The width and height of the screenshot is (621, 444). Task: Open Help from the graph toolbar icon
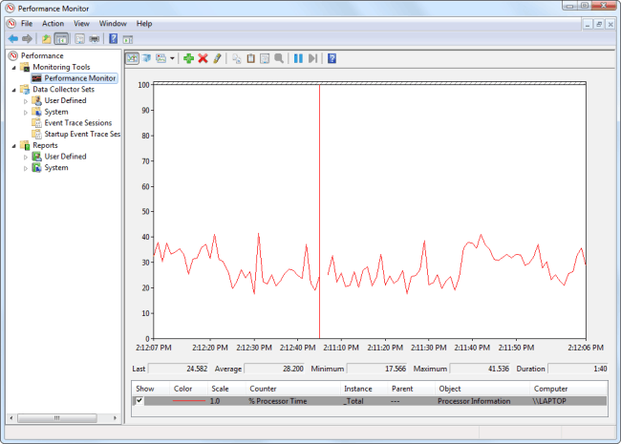(332, 58)
